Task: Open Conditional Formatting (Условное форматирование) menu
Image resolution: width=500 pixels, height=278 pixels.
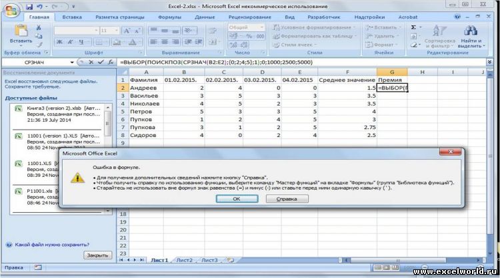Action: pos(314,28)
